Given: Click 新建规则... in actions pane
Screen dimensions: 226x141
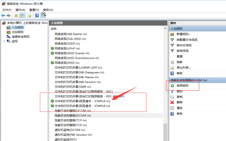Looking at the screenshot, I should (184, 34).
